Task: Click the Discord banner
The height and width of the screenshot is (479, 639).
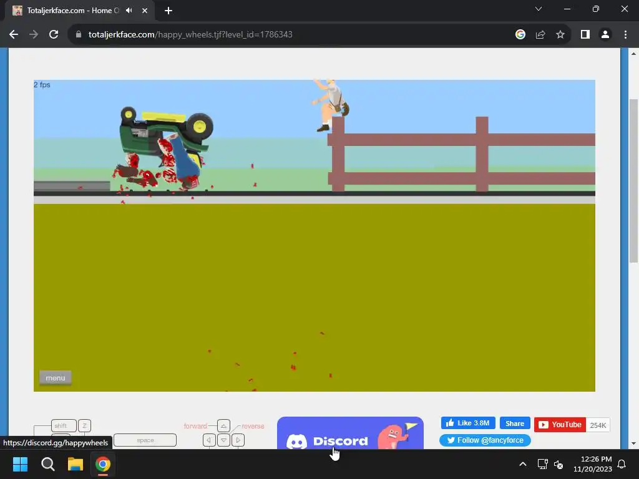Action: (x=350, y=433)
